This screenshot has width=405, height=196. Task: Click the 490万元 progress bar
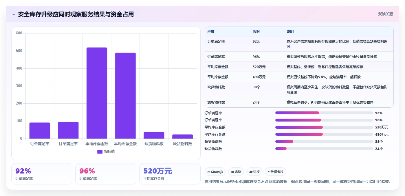coord(324,134)
